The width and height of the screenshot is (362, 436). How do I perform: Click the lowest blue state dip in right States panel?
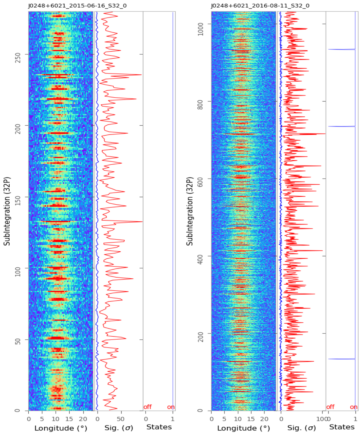tap(341, 359)
